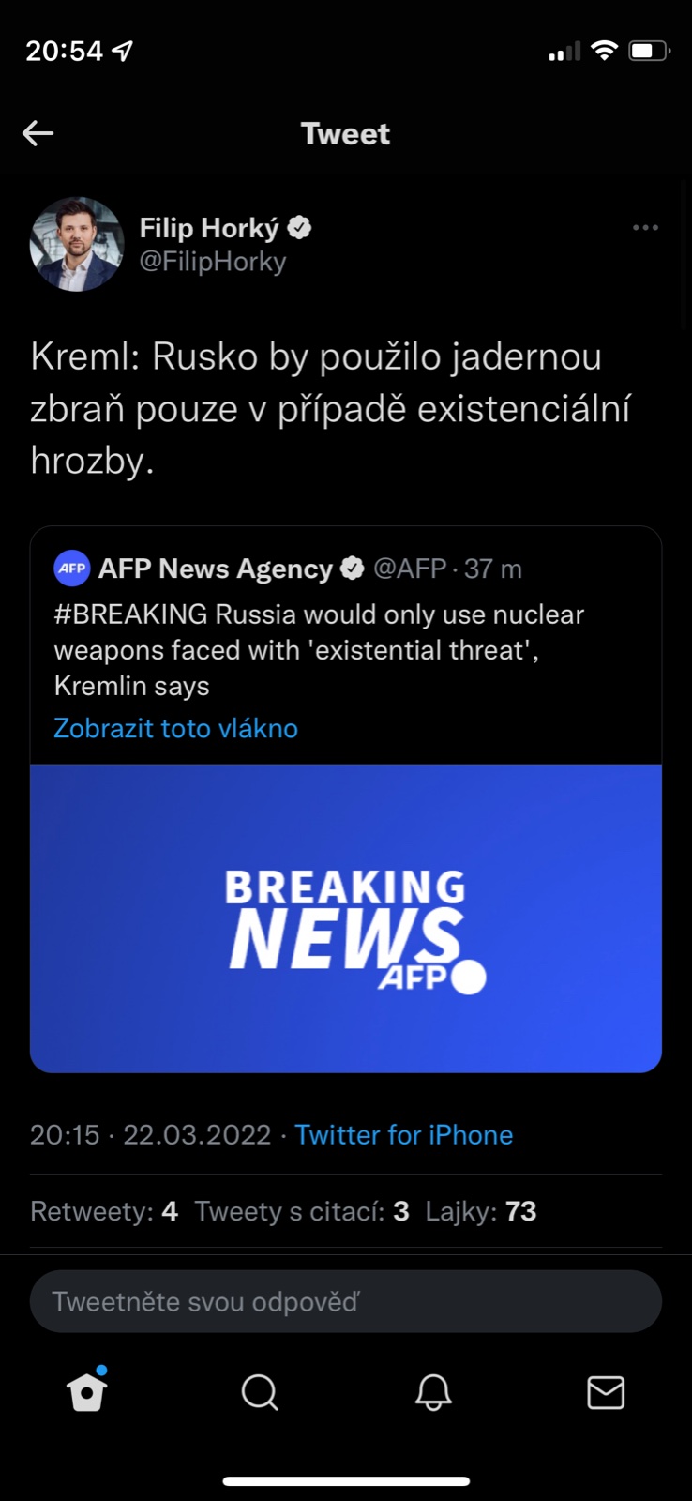The height and width of the screenshot is (1501, 692).
Task: Open the AFP Breaking News image
Action: (346, 917)
